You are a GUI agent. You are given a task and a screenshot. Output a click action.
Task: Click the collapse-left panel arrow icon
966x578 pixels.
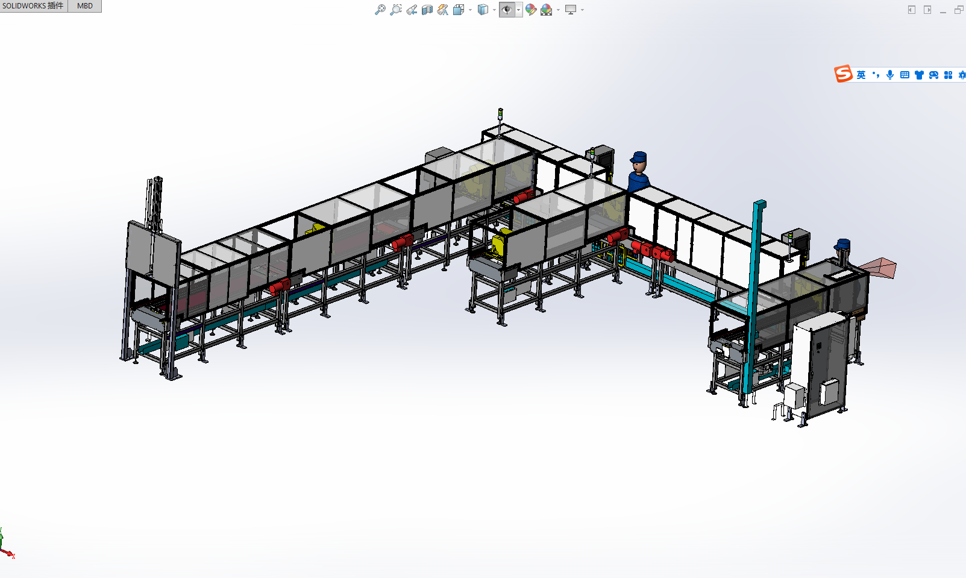[912, 10]
